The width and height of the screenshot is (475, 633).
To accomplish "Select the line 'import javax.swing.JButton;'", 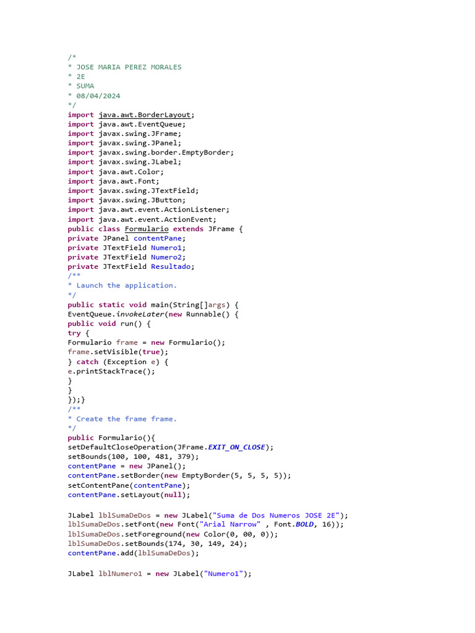I will (x=127, y=200).
